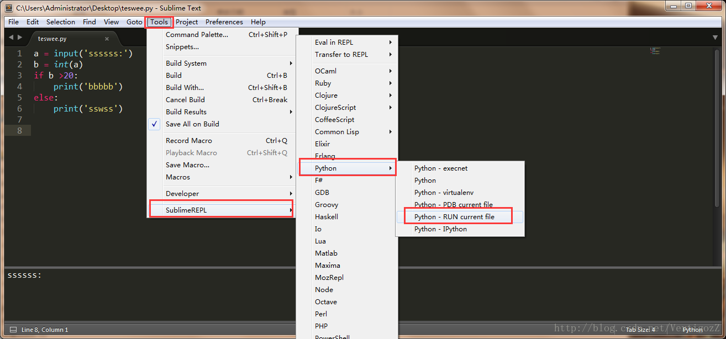Open the Edit menu

[x=33, y=22]
